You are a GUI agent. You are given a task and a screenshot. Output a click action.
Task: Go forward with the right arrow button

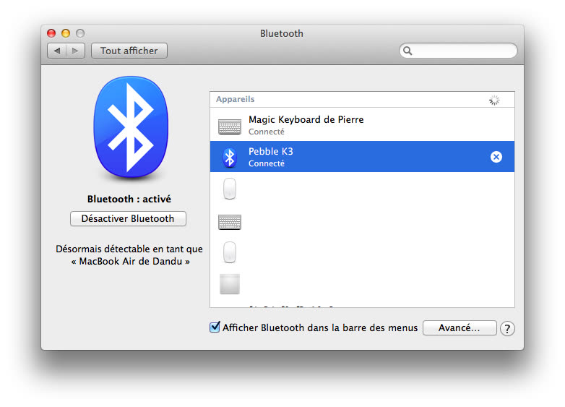coord(76,51)
